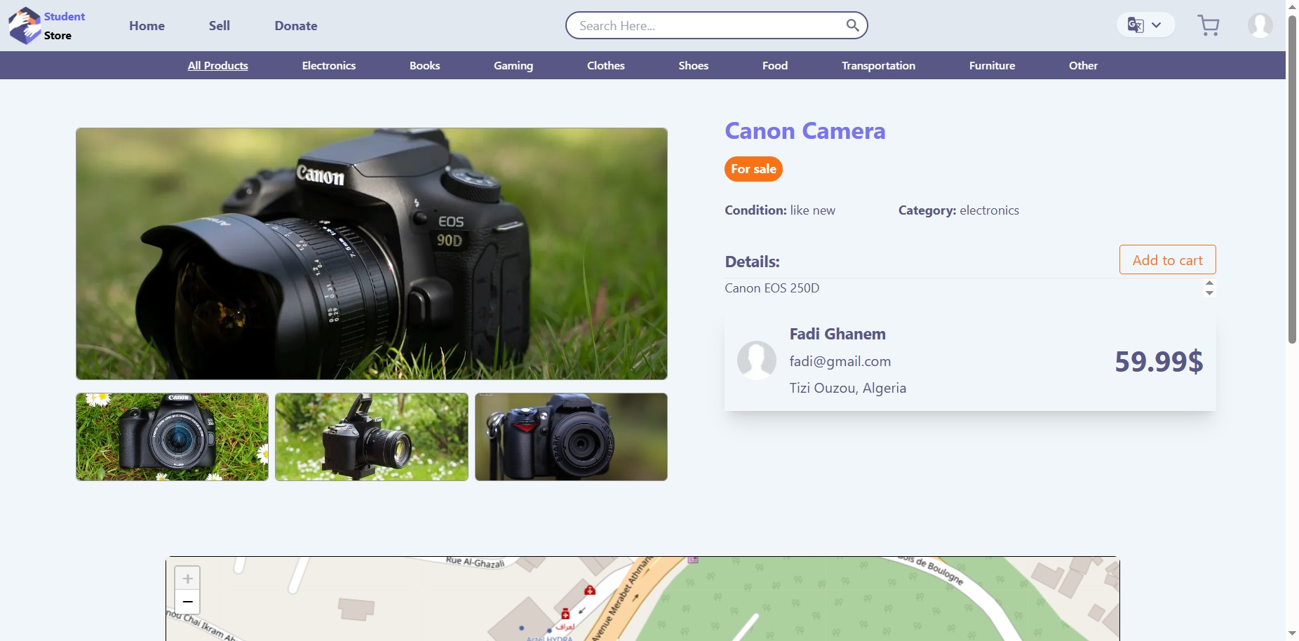Screen dimensions: 1299x641
Task: Click the email fadi@gmail.com
Action: click(x=840, y=361)
